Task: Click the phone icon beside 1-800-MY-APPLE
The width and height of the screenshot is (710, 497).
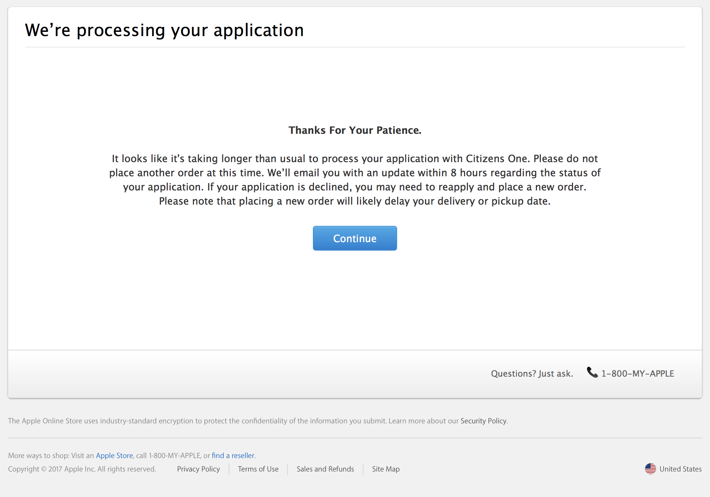Action: 592,372
